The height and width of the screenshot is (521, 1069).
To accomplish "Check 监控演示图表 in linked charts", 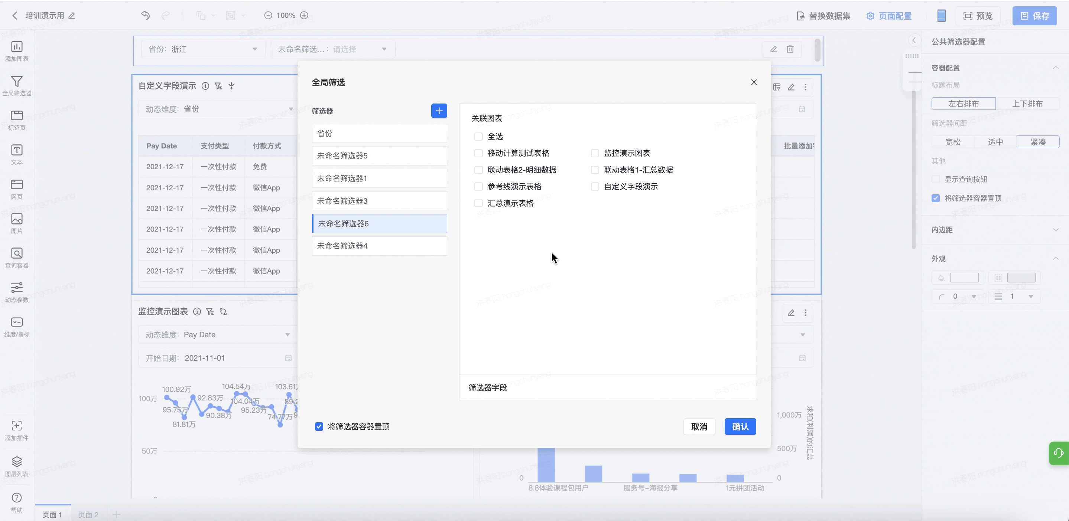I will click(x=595, y=153).
